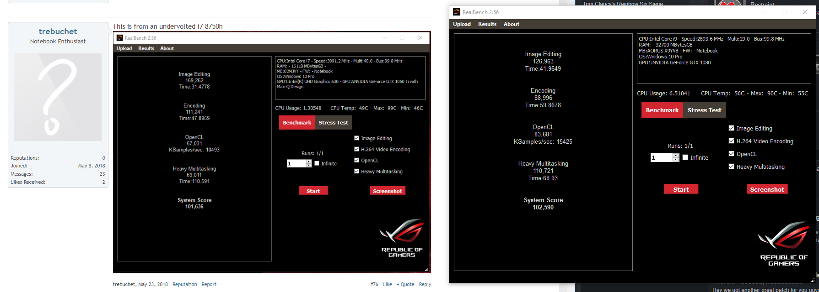Toggle Heavy Multitasking checkbox in RealBench window
819x292 pixels.
pos(731,167)
